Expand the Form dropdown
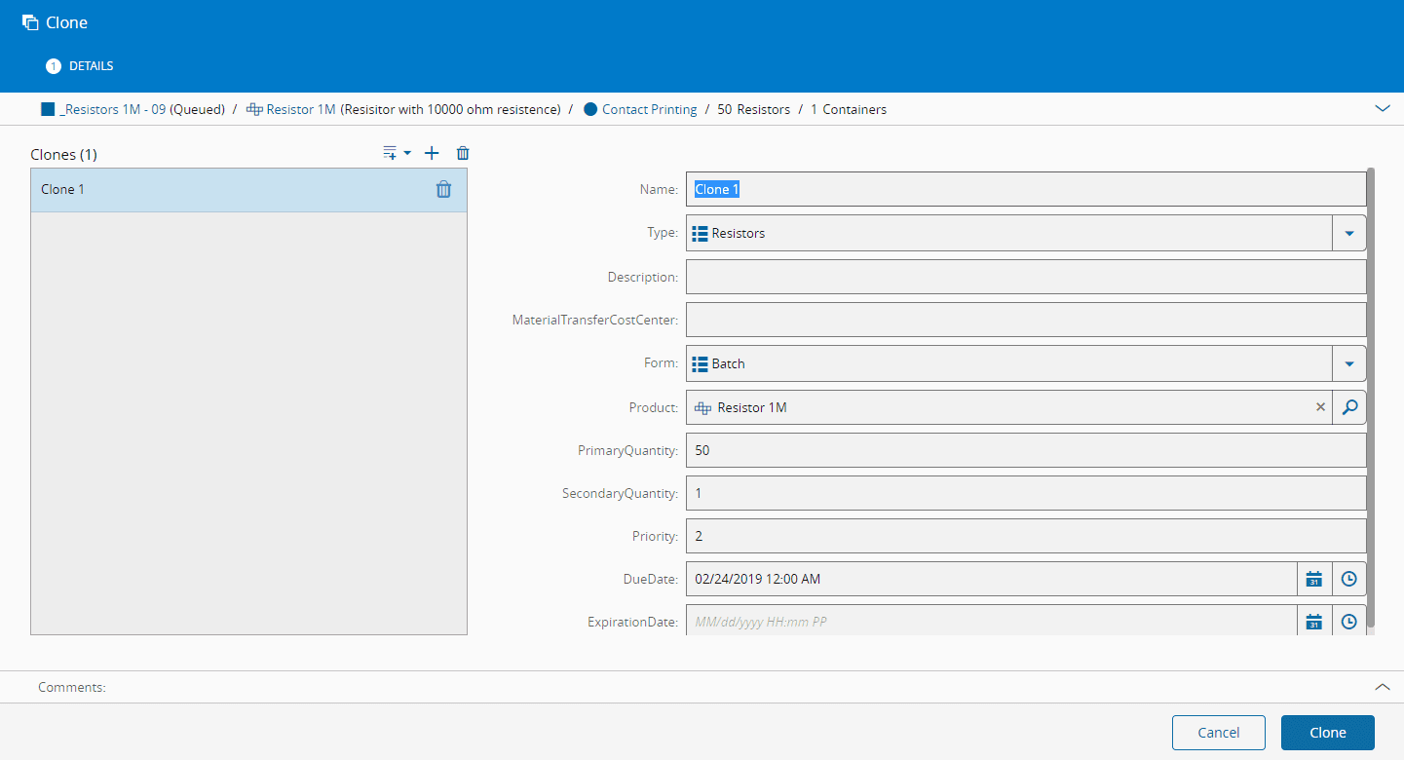 (x=1348, y=363)
